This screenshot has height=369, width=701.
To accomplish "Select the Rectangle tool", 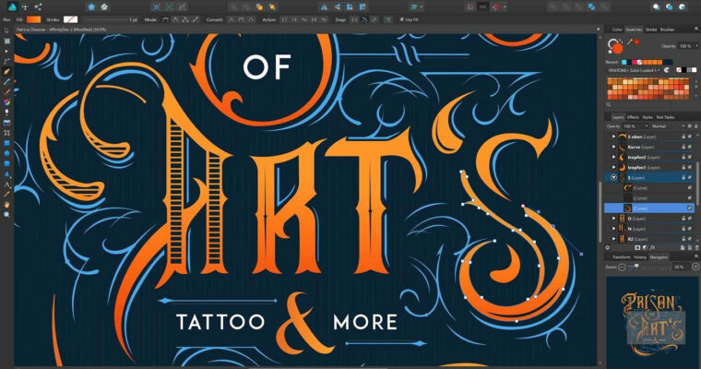I will [x=6, y=143].
